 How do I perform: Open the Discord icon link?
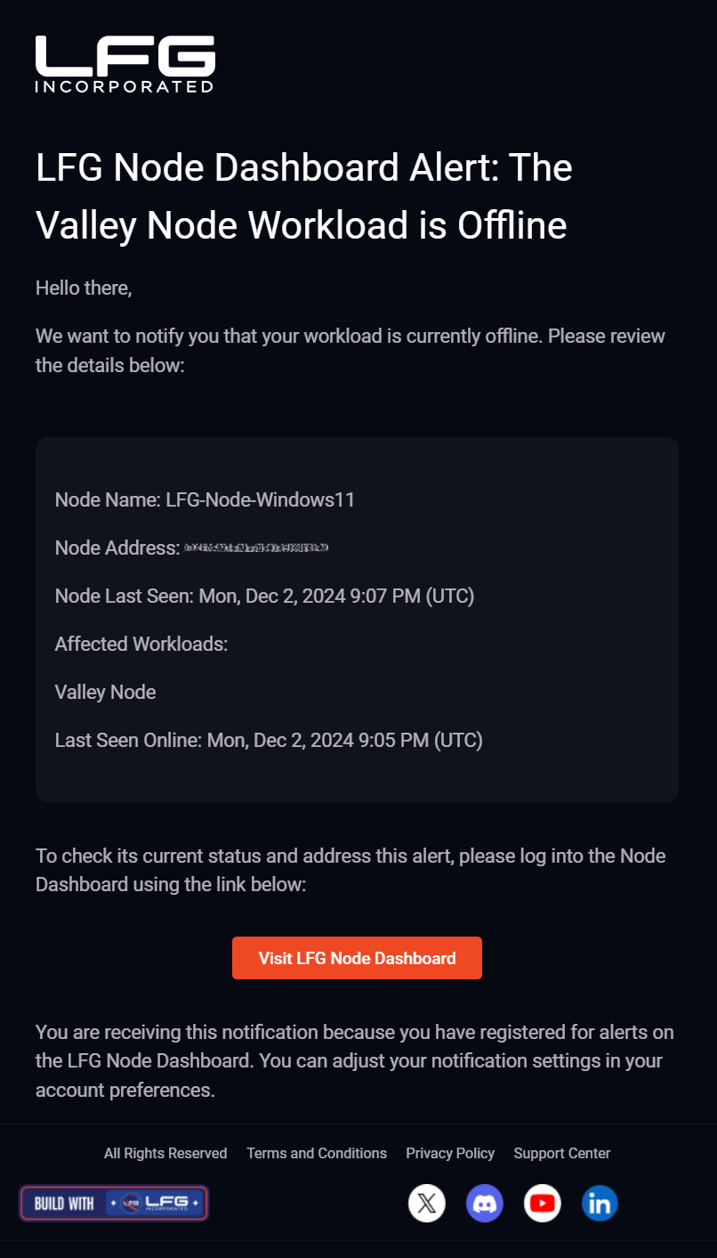coord(485,1204)
